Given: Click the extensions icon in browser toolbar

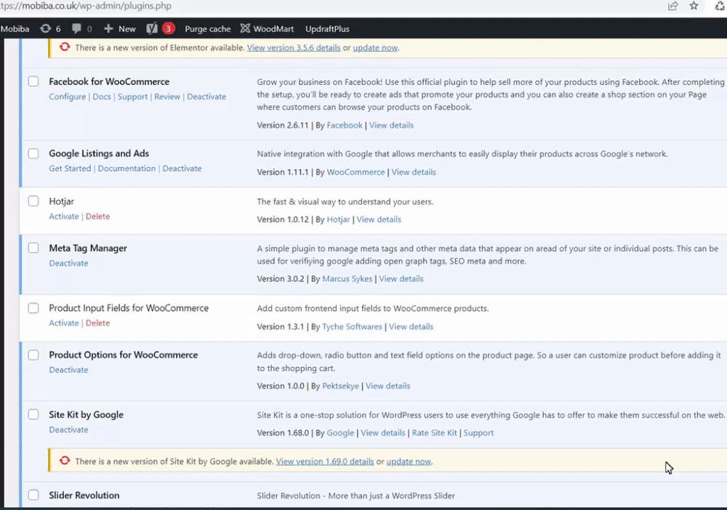Looking at the screenshot, I should pos(720,6).
